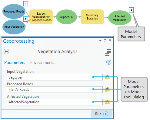The width and height of the screenshot is (150, 120).
Task: Browse for the Affected Vegetation output
Action: [x=107, y=102]
